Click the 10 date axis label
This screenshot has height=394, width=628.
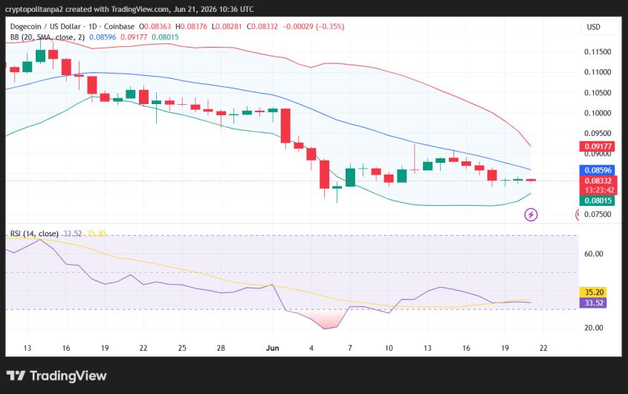click(389, 348)
